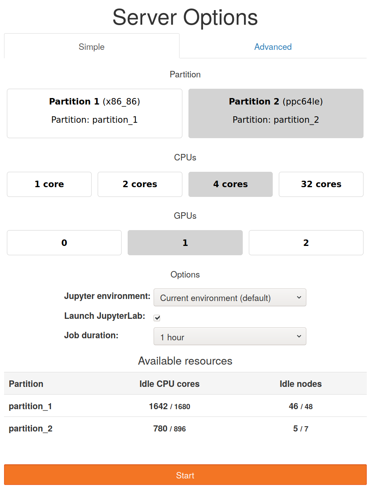Switch to the Advanced tab
The height and width of the screenshot is (489, 370).
point(273,47)
